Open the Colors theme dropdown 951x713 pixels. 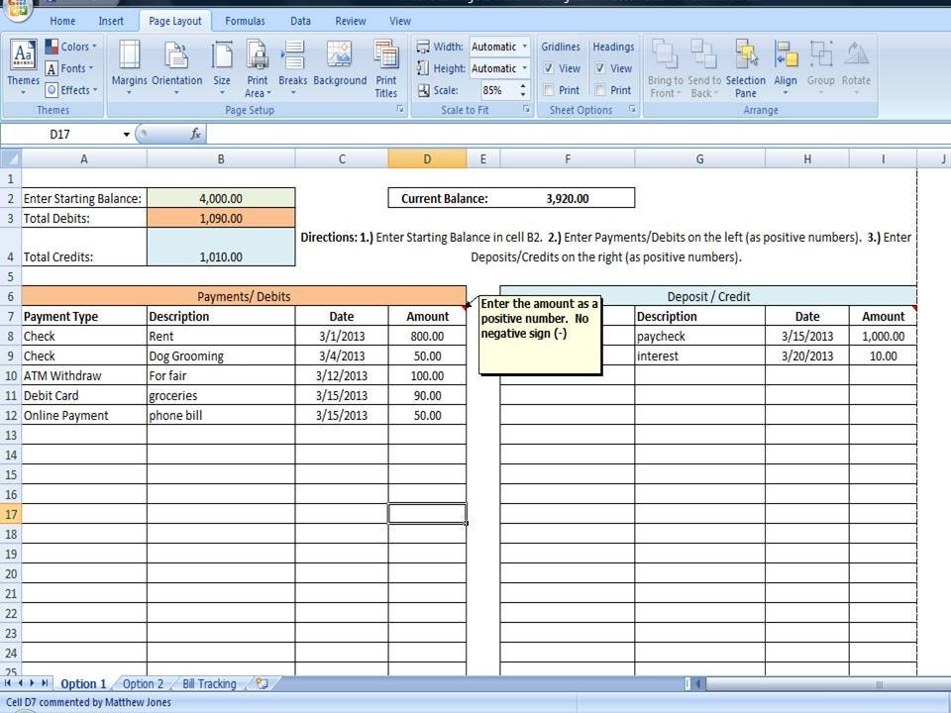[x=72, y=46]
